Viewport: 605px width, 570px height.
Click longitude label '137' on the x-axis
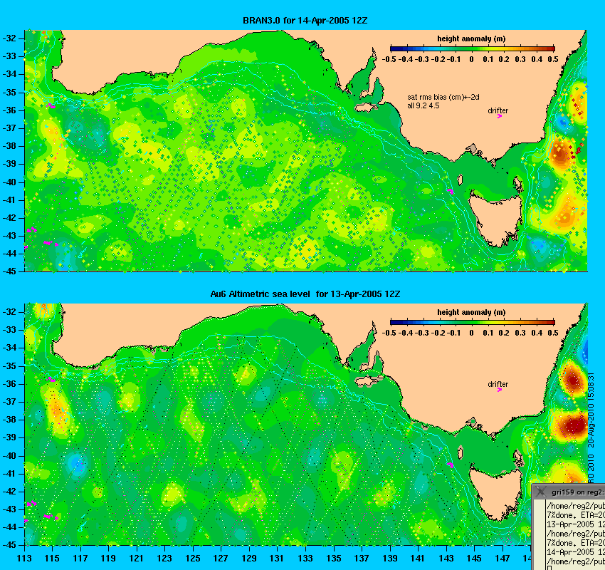click(362, 558)
